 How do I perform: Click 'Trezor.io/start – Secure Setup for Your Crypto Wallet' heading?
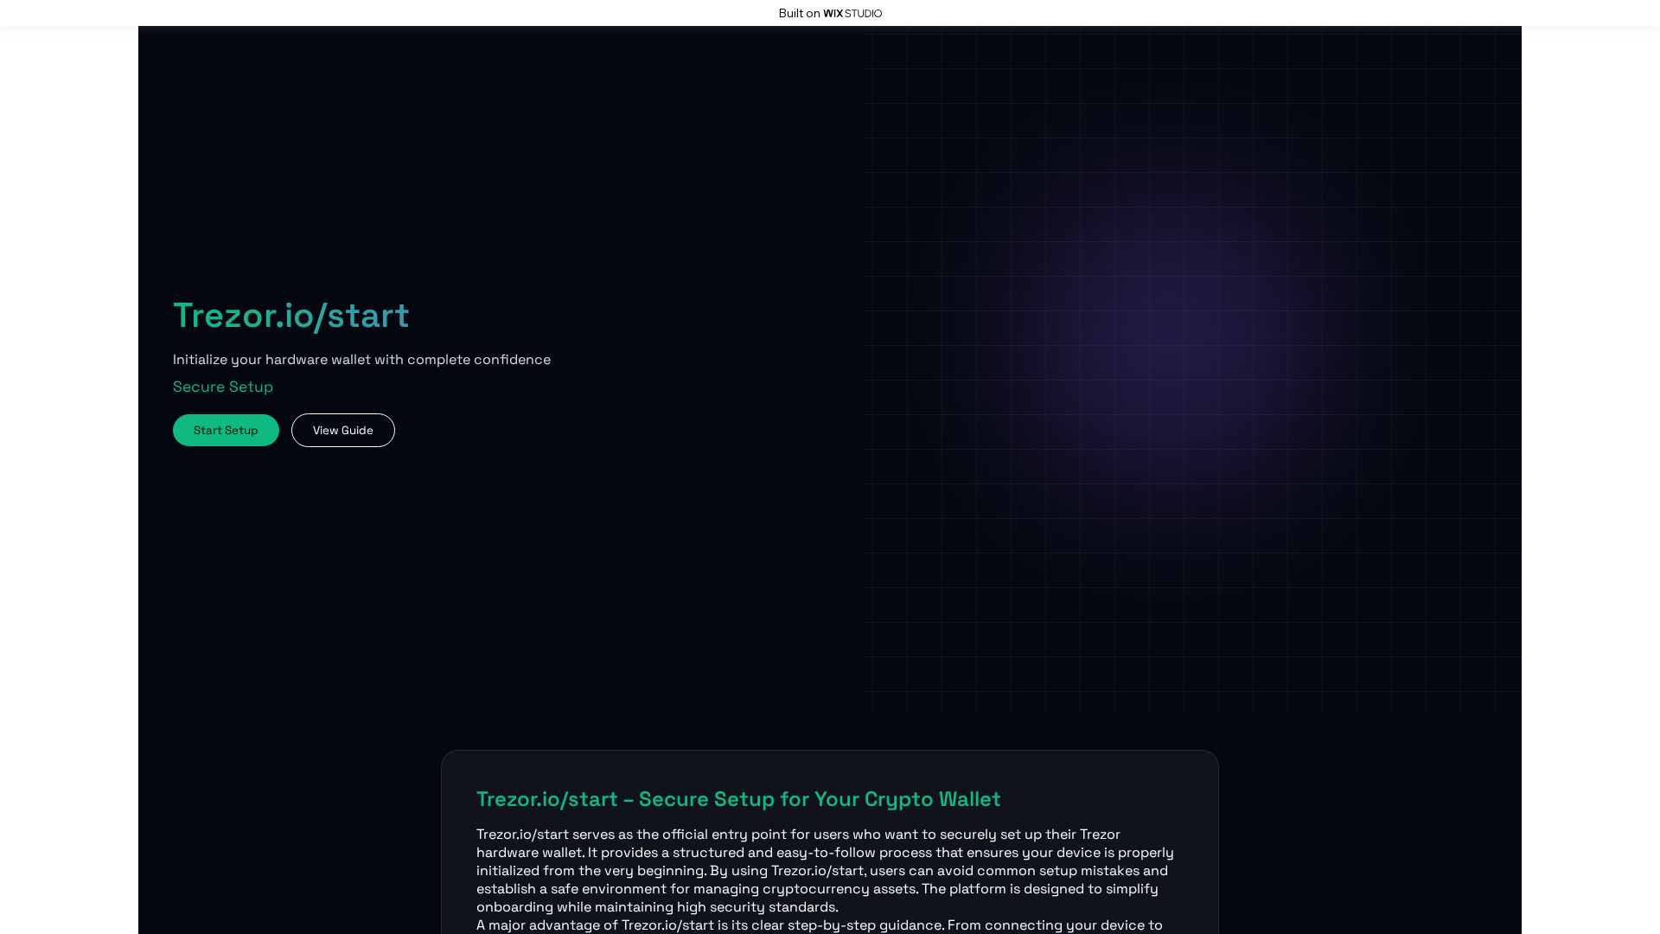[x=738, y=798]
